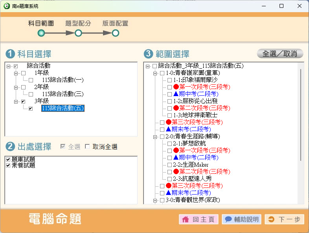
Task: Click blue triangle of 期末考 above 3-0
Action: (169, 193)
